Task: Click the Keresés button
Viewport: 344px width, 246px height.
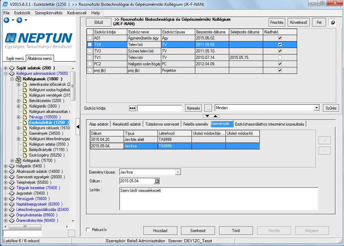Action: [194, 108]
